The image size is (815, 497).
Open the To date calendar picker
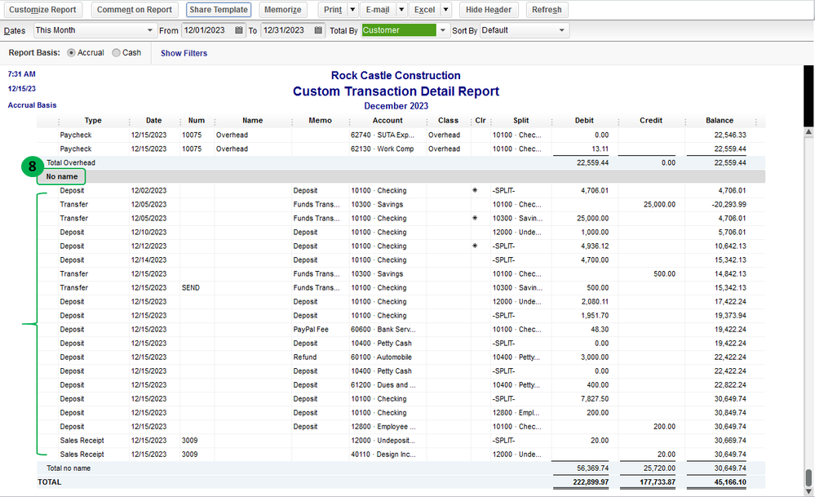tap(318, 30)
